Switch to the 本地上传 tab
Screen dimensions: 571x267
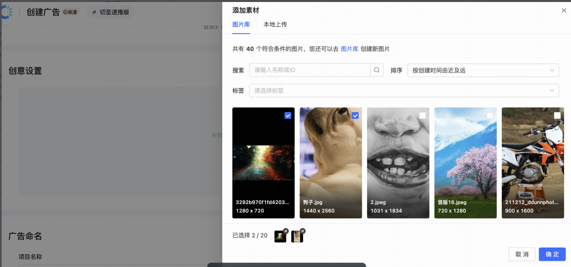(275, 25)
